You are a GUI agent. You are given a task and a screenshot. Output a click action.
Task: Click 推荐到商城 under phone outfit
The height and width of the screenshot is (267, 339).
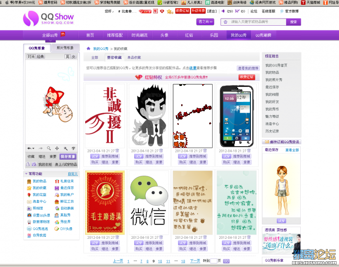242,156
